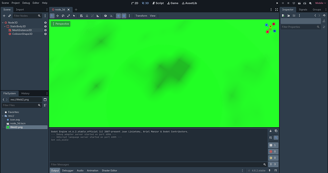Click the Filter Nodes search field
This screenshot has width=328, height=173.
27,16
